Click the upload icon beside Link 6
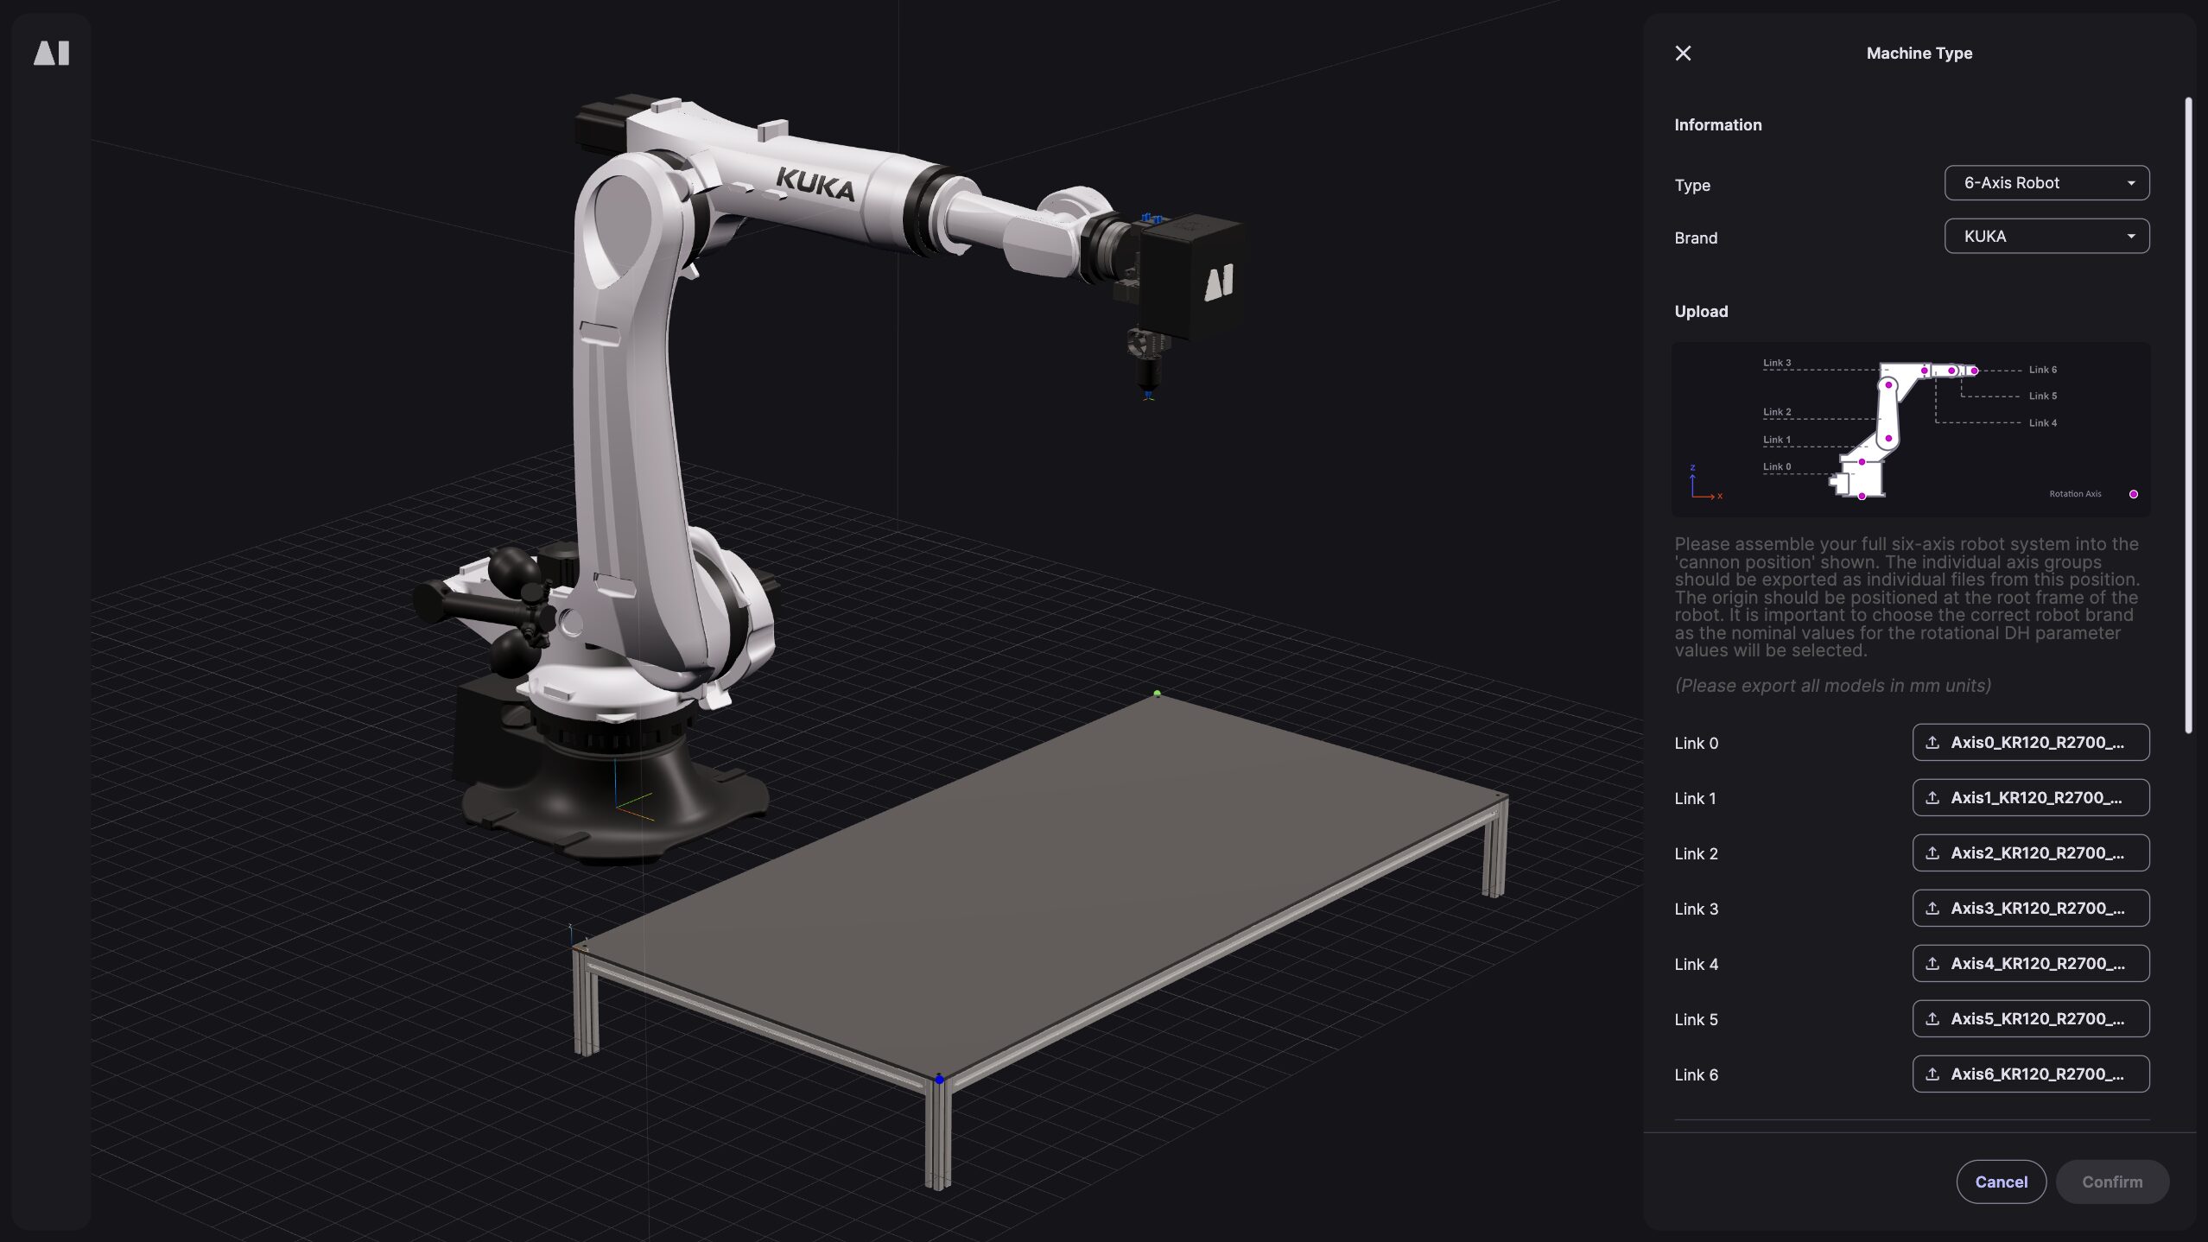 click(1934, 1074)
